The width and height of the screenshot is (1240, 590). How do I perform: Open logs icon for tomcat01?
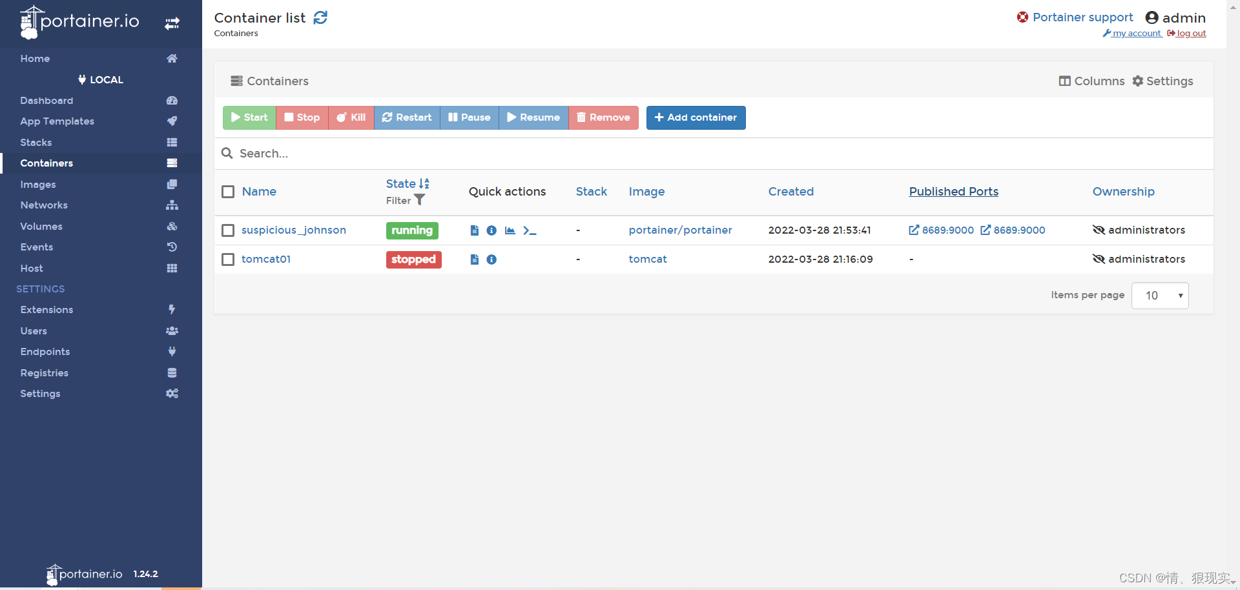point(475,259)
